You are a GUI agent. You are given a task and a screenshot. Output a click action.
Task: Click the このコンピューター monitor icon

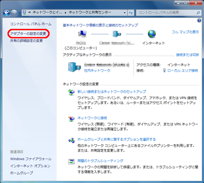(83, 34)
